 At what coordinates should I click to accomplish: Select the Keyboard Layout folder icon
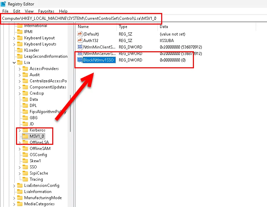20,38
